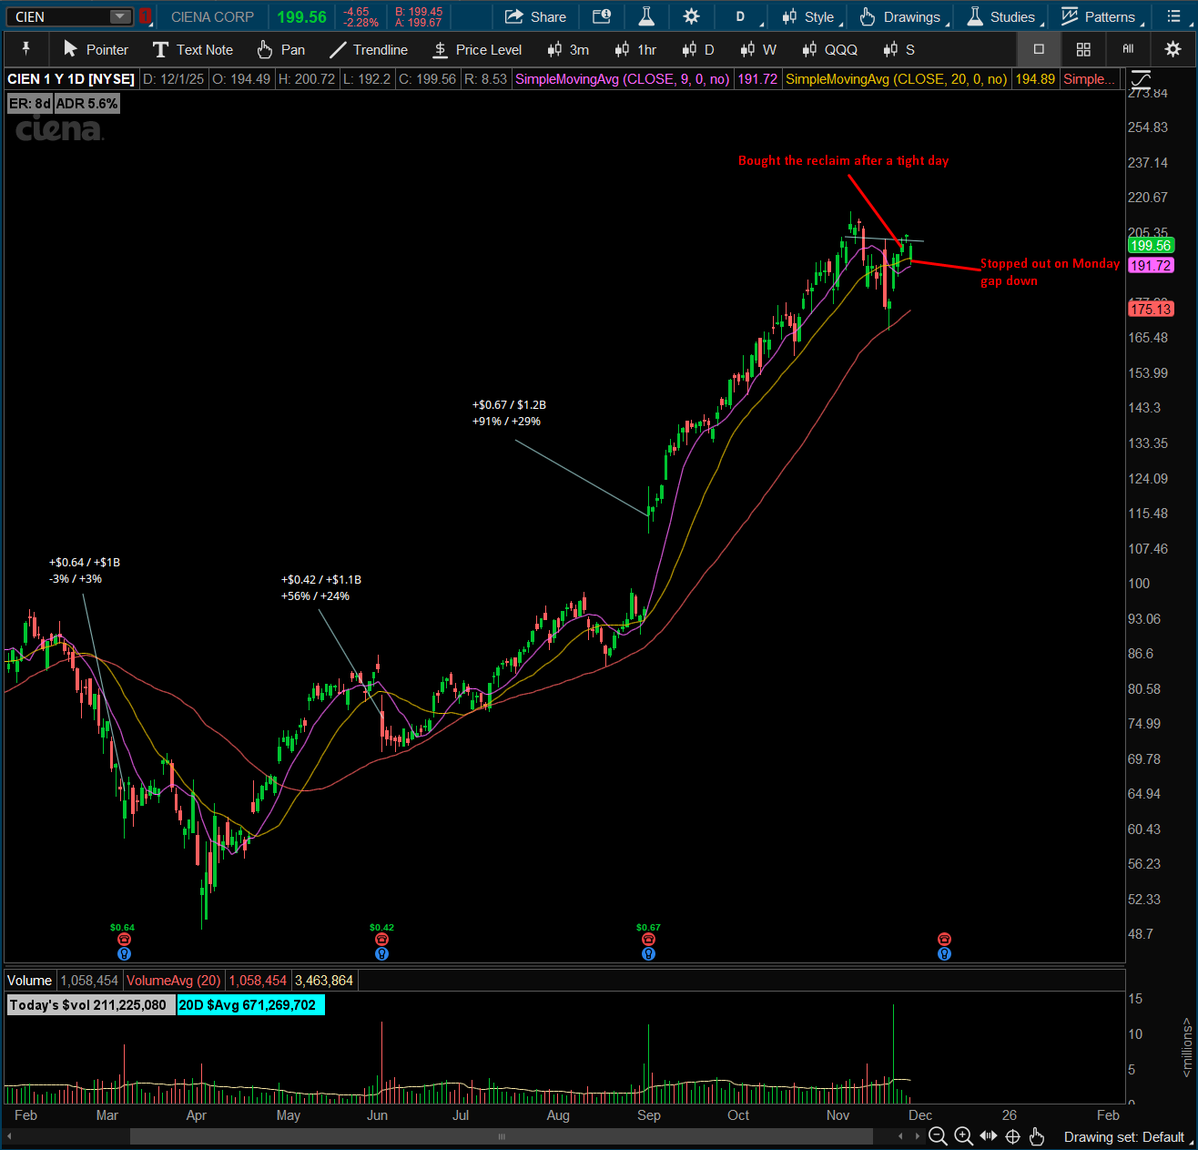The height and width of the screenshot is (1150, 1198).
Task: Click the VolumeAvg (20) label
Action: tap(173, 981)
